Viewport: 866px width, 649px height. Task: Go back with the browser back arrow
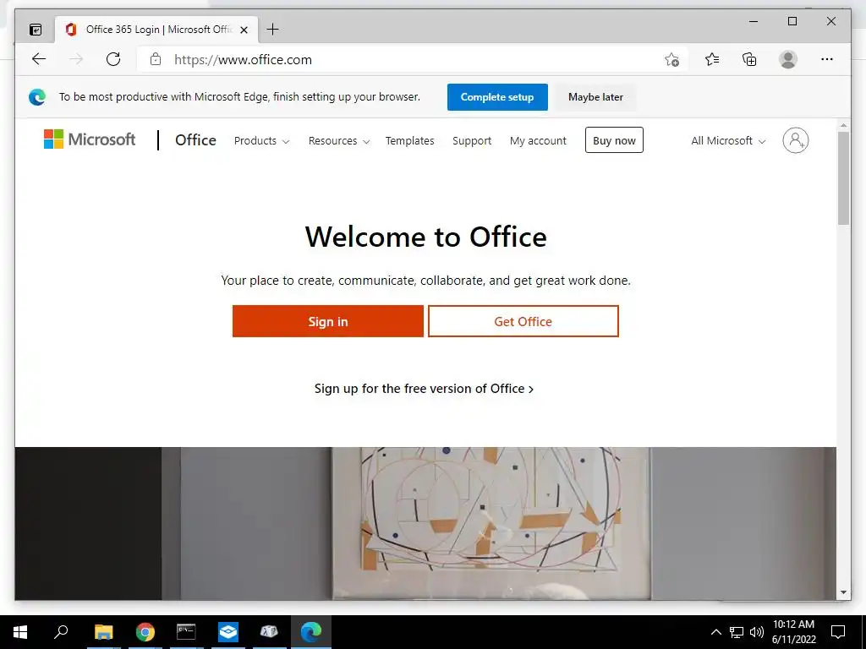point(39,59)
